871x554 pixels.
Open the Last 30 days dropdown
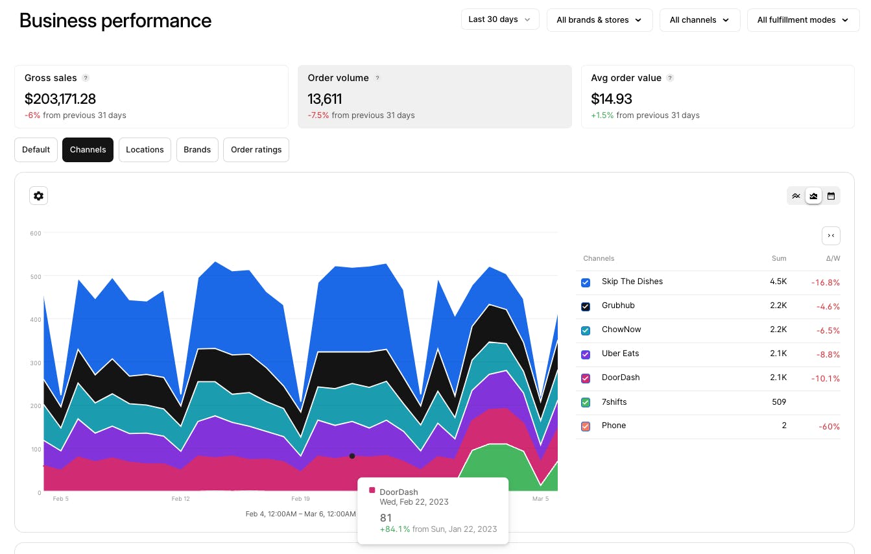[x=499, y=19]
